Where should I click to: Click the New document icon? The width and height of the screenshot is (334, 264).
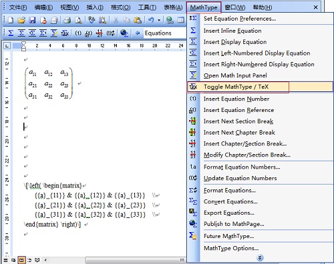click(11, 21)
